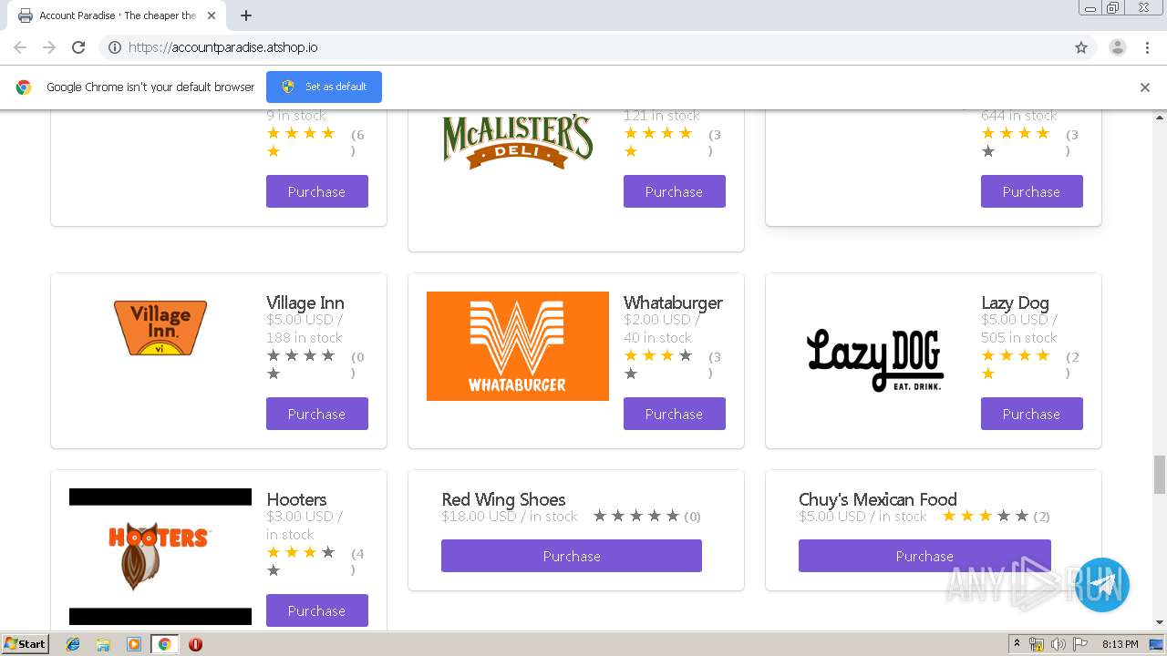This screenshot has width=1167, height=656.
Task: Purchase the Chuy's Mexican Food account
Action: coord(924,556)
